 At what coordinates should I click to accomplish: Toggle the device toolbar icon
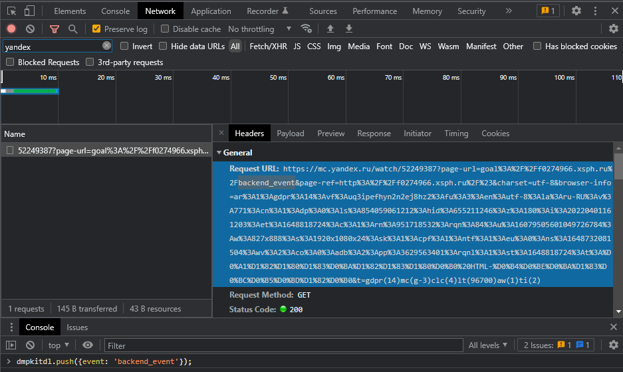pos(29,11)
